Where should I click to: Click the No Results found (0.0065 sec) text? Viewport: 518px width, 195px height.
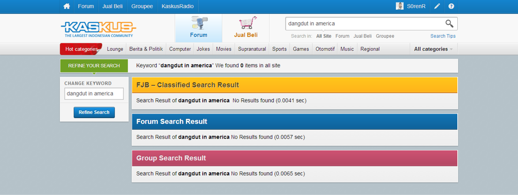pyautogui.click(x=268, y=174)
